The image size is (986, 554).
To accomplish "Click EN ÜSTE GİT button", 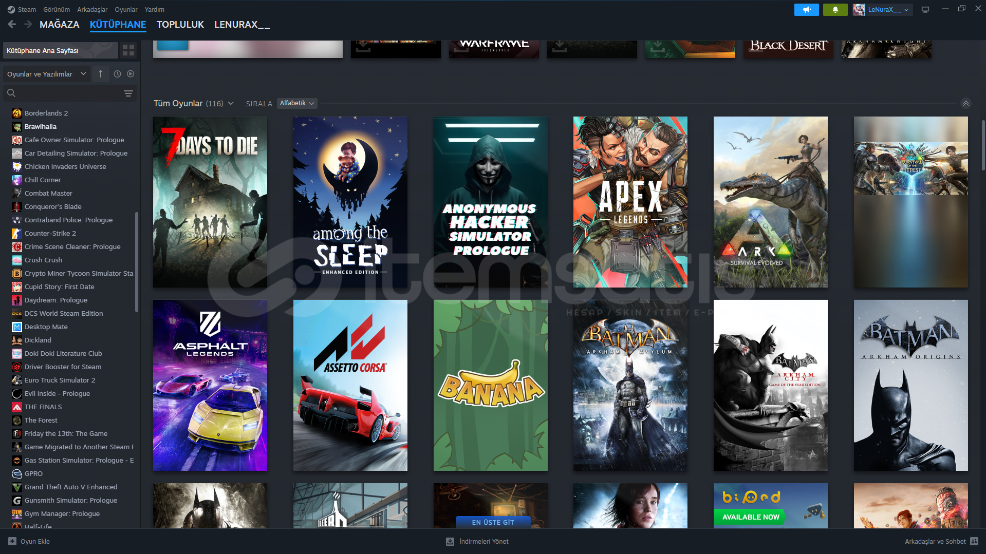I will [493, 522].
